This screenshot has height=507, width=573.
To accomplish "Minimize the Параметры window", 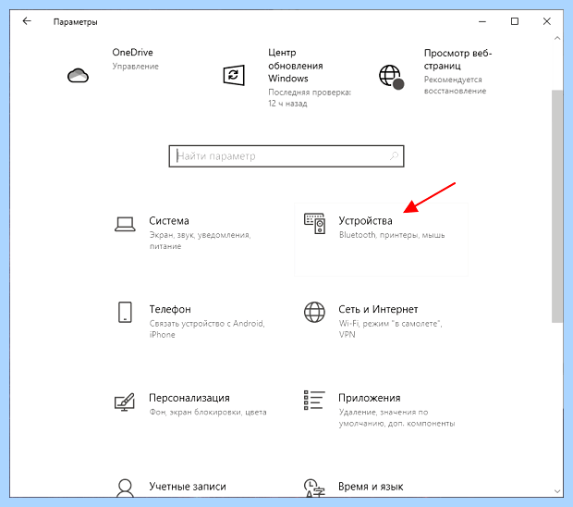I will [x=482, y=21].
